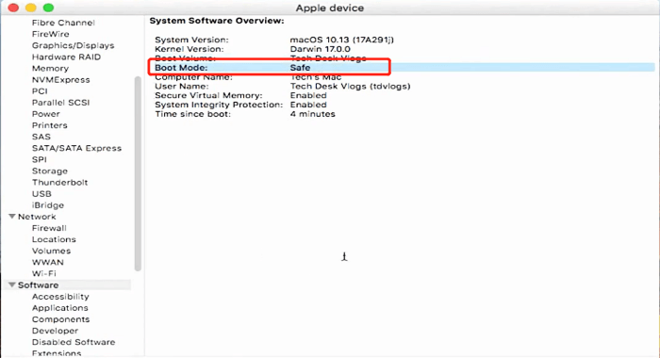Open Accessibility under Software
Screen dimensions: 660x358
click(x=60, y=296)
